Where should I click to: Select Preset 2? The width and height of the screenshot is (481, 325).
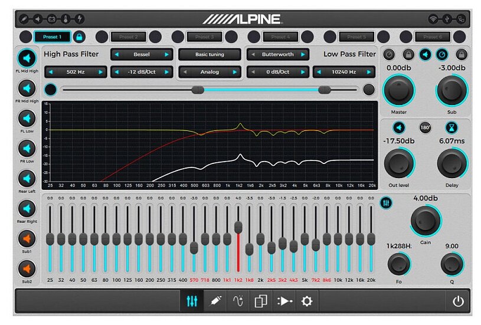pos(128,37)
